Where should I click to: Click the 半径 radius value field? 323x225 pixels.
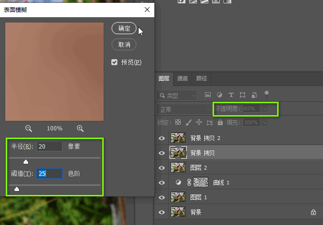click(49, 146)
